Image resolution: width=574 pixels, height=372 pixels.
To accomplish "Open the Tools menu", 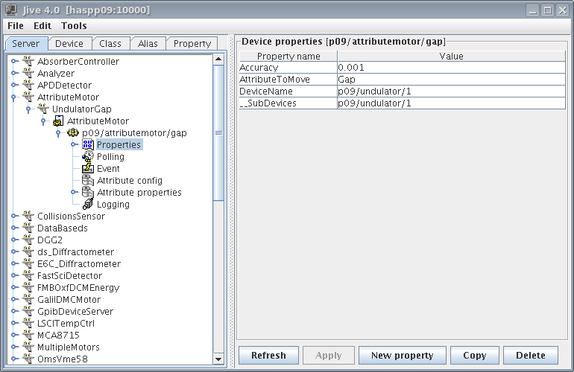I will click(74, 26).
